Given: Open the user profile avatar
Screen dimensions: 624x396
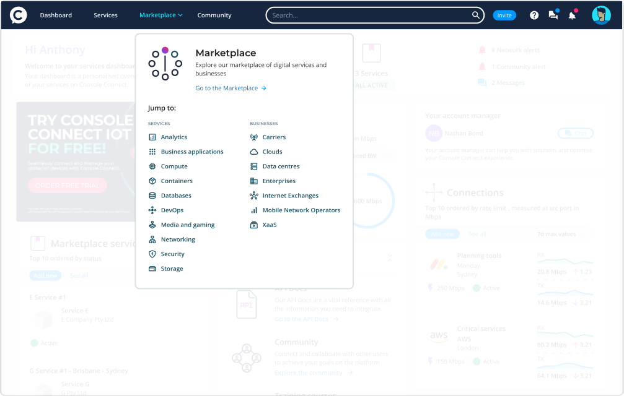Looking at the screenshot, I should click(x=601, y=15).
